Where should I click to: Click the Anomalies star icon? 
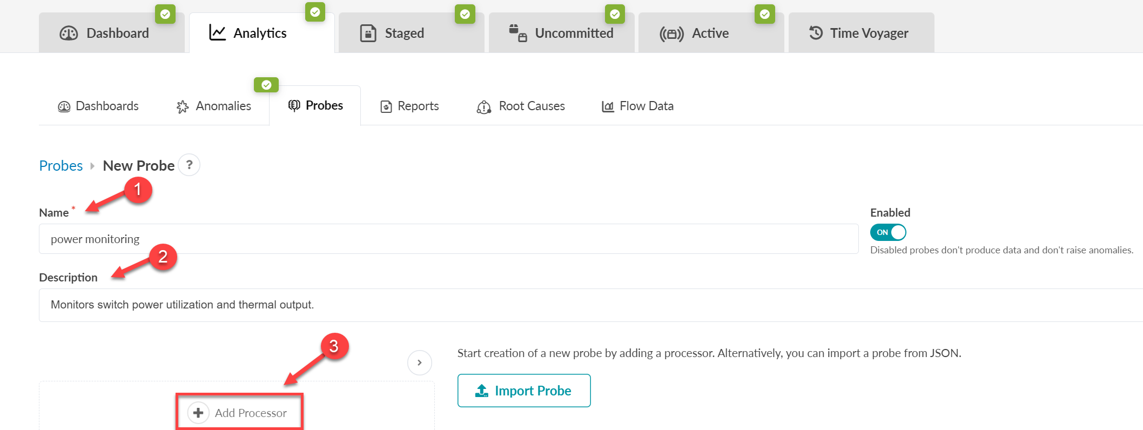pyautogui.click(x=183, y=107)
